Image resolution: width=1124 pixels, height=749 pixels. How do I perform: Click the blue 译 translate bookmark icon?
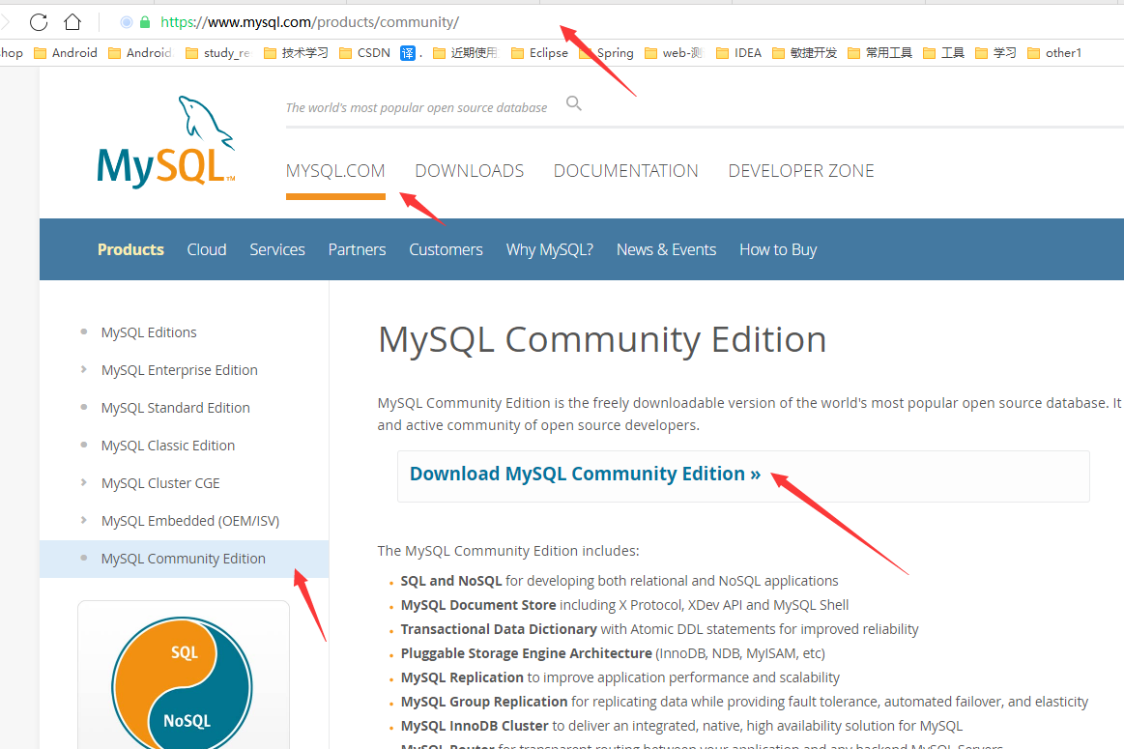[x=407, y=53]
